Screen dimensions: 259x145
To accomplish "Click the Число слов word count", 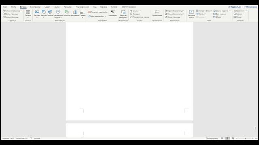I will coord(22,139).
